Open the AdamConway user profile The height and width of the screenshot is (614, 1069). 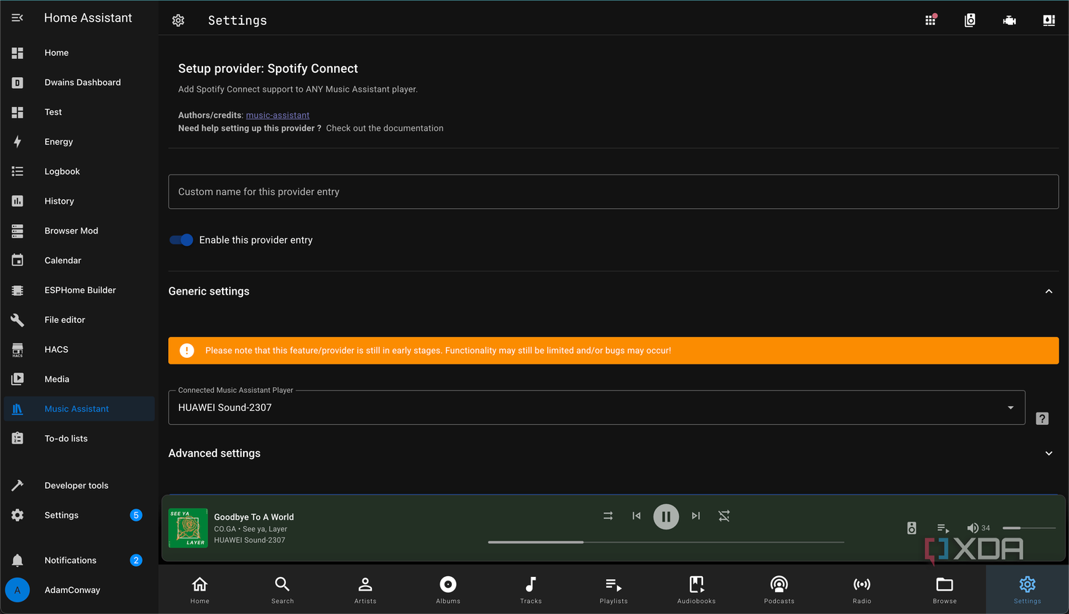pos(79,590)
